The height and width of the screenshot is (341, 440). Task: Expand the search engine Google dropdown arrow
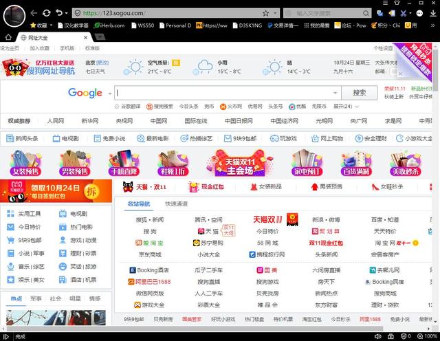(110, 93)
